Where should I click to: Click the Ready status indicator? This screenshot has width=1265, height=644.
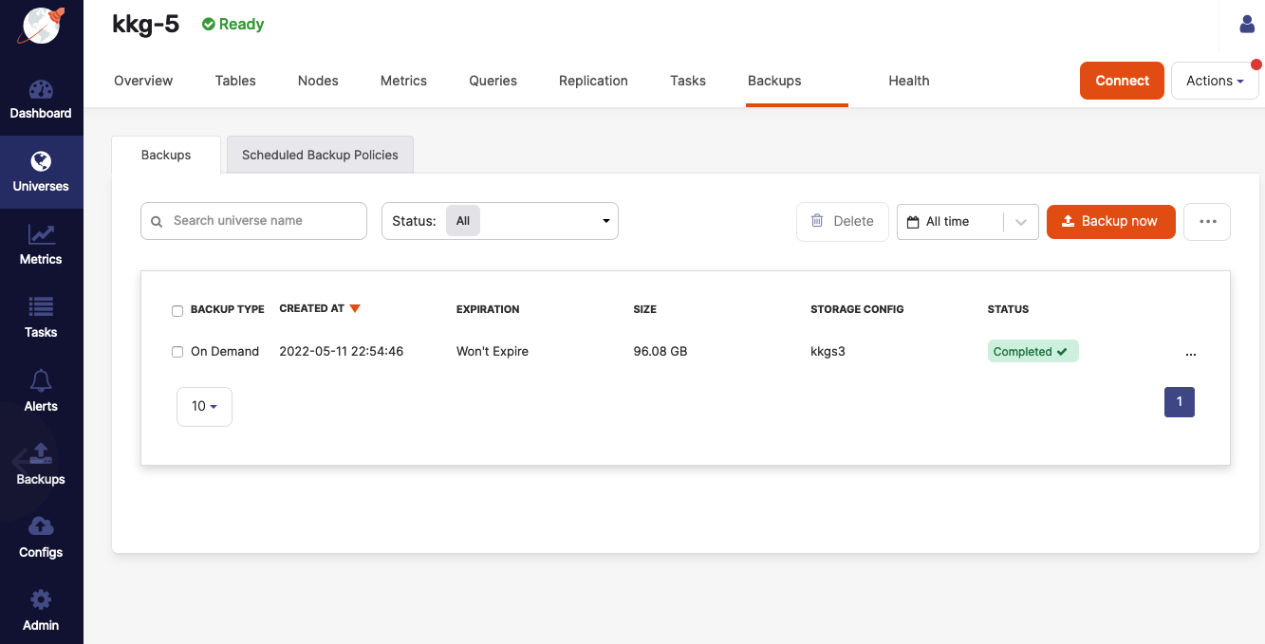233,25
